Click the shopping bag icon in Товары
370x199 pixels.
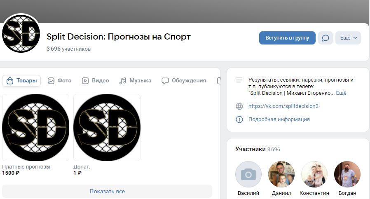point(10,81)
